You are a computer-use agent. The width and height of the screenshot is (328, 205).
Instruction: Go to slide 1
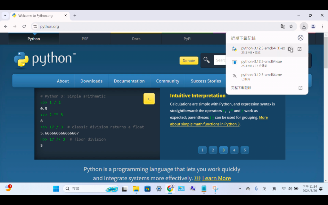pyautogui.click(x=202, y=150)
